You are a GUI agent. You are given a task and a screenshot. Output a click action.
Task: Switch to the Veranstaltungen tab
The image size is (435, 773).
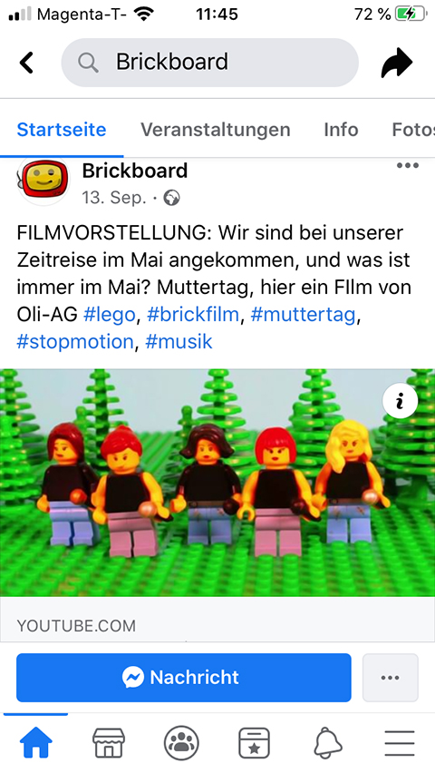click(216, 130)
